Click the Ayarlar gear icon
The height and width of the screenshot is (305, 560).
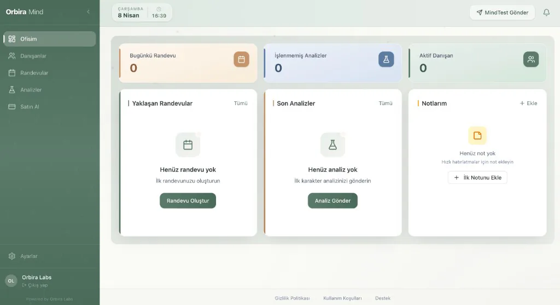click(12, 256)
